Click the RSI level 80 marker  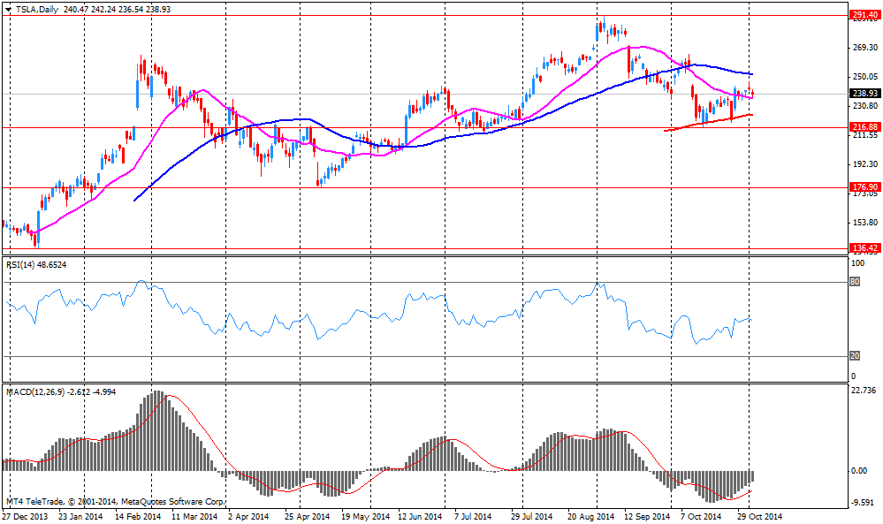pyautogui.click(x=855, y=282)
